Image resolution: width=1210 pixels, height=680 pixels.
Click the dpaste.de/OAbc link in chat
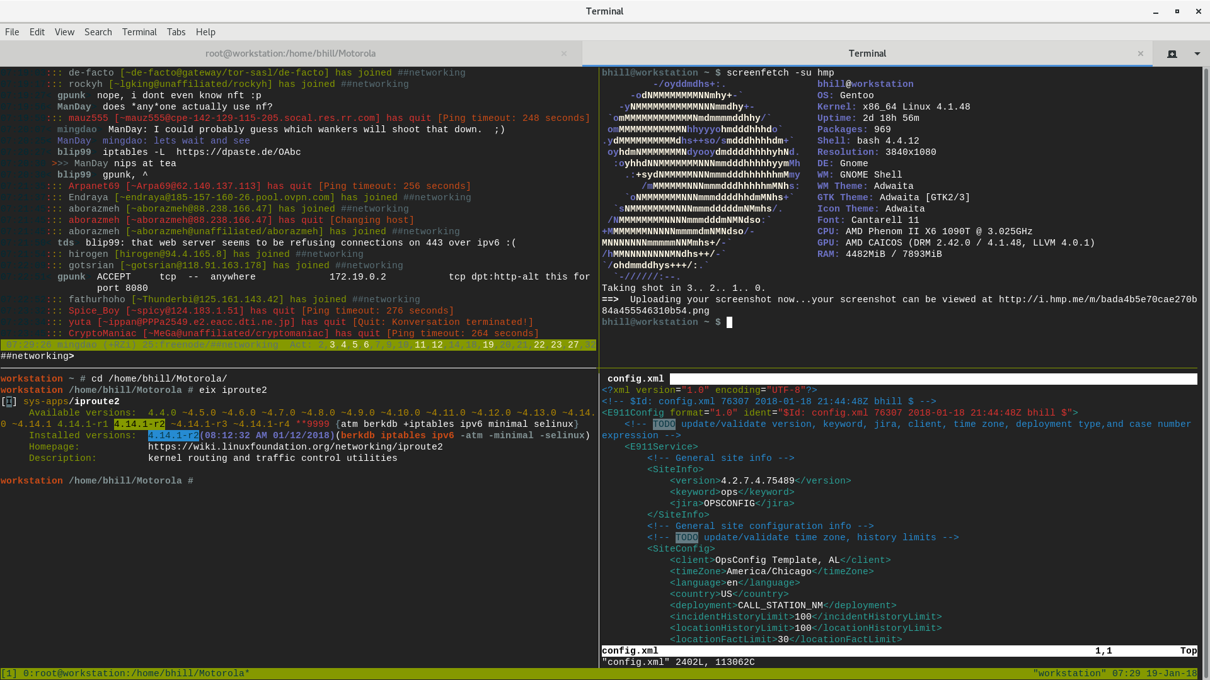point(238,152)
